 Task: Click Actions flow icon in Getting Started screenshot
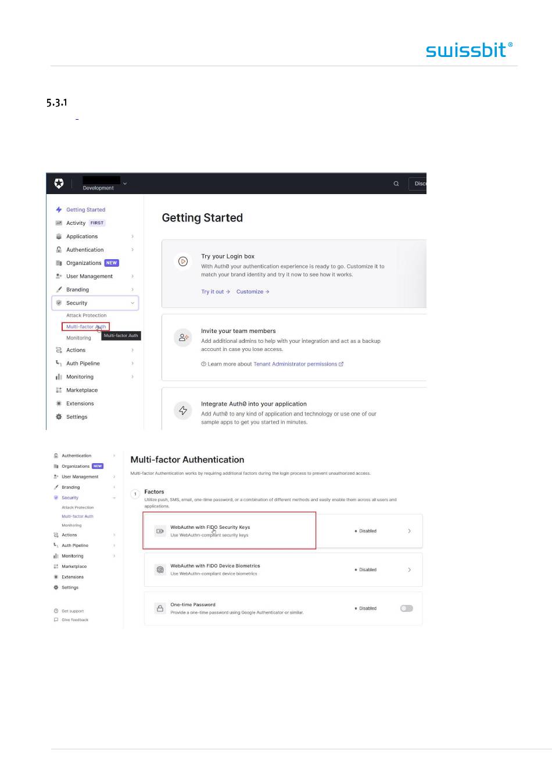point(59,350)
